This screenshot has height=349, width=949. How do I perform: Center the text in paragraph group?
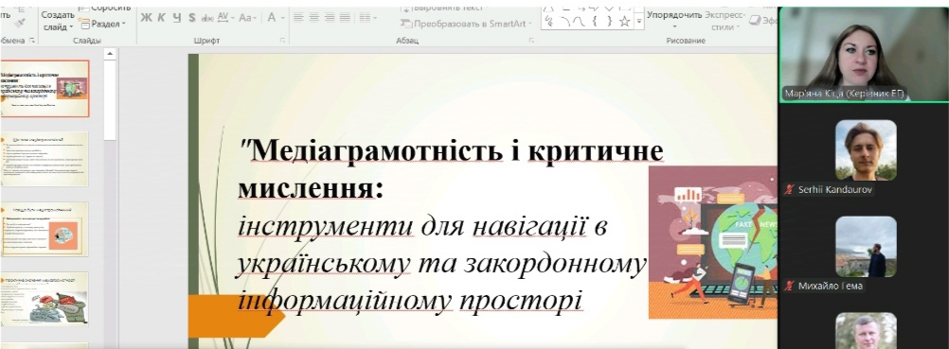314,18
